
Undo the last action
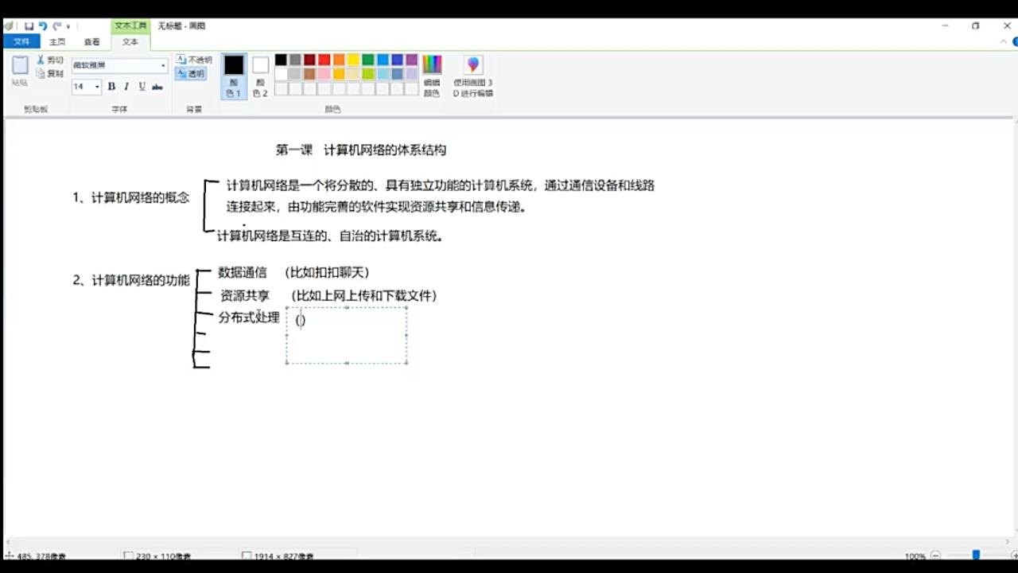pos(43,25)
